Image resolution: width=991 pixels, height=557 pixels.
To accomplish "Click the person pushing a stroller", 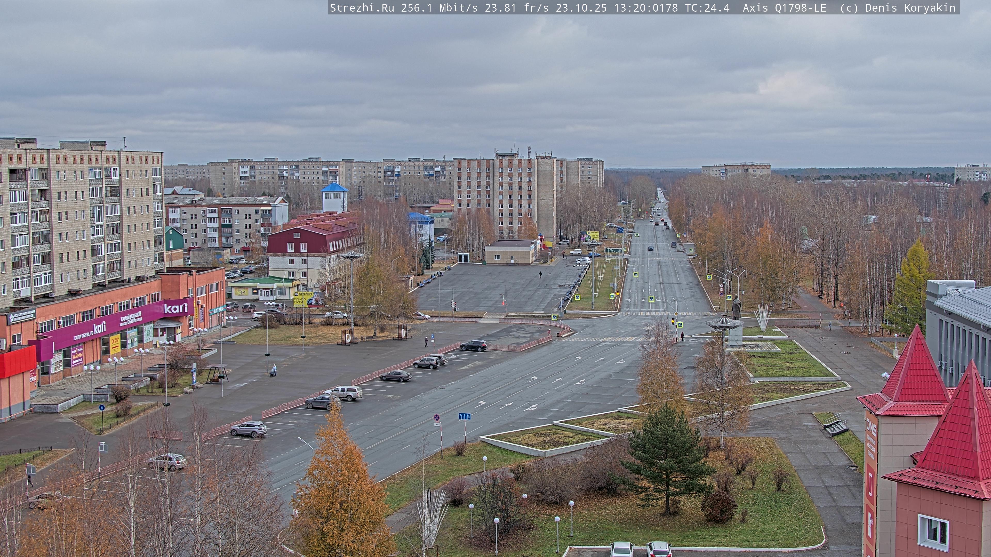I will coord(274,370).
